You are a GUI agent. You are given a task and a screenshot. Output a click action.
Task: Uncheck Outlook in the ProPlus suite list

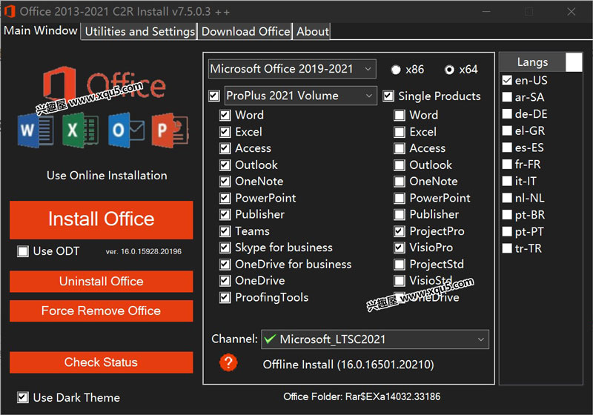pos(225,165)
